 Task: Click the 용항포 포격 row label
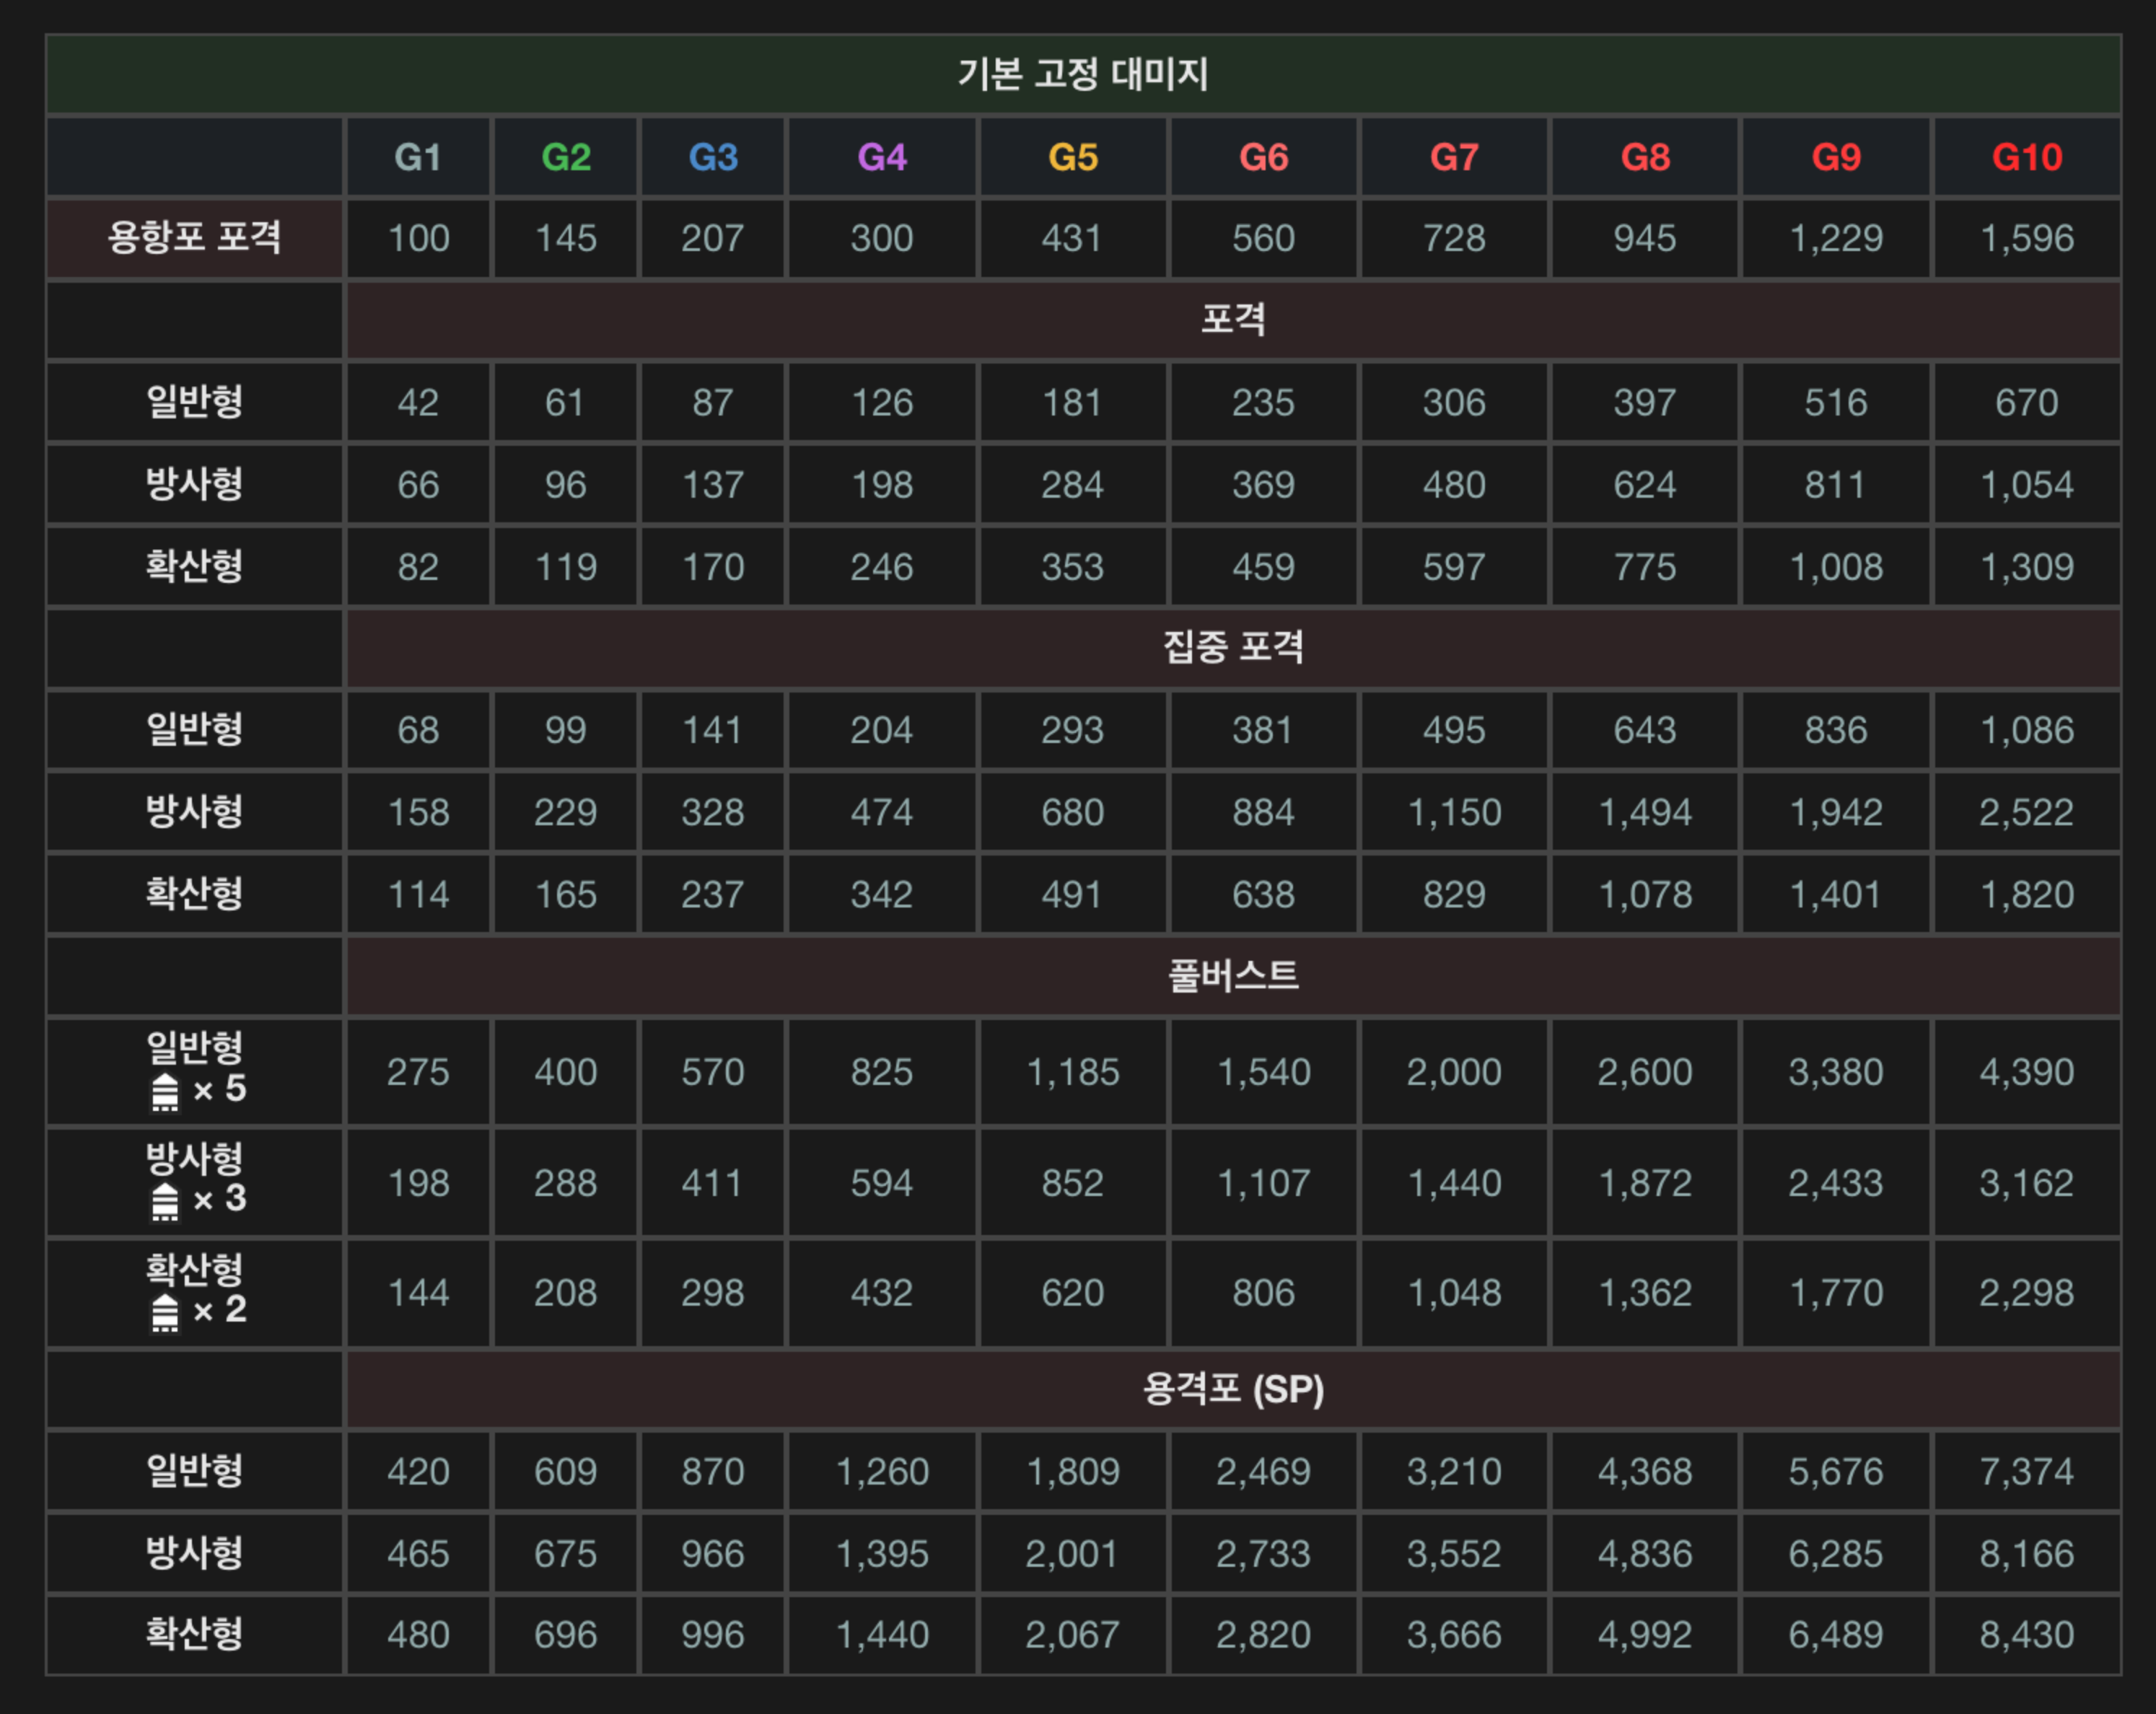[194, 238]
